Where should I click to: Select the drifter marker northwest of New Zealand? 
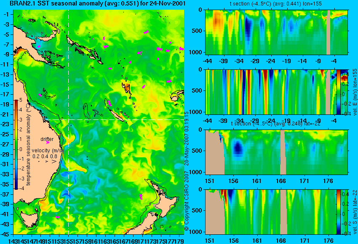(141, 196)
